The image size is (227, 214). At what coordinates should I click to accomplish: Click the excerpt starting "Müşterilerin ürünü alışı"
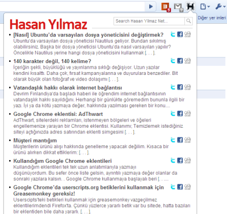91,149
